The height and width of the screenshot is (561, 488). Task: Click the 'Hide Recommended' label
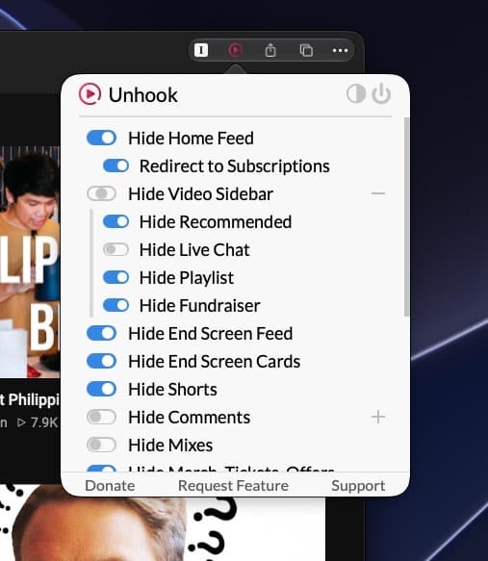coord(216,222)
